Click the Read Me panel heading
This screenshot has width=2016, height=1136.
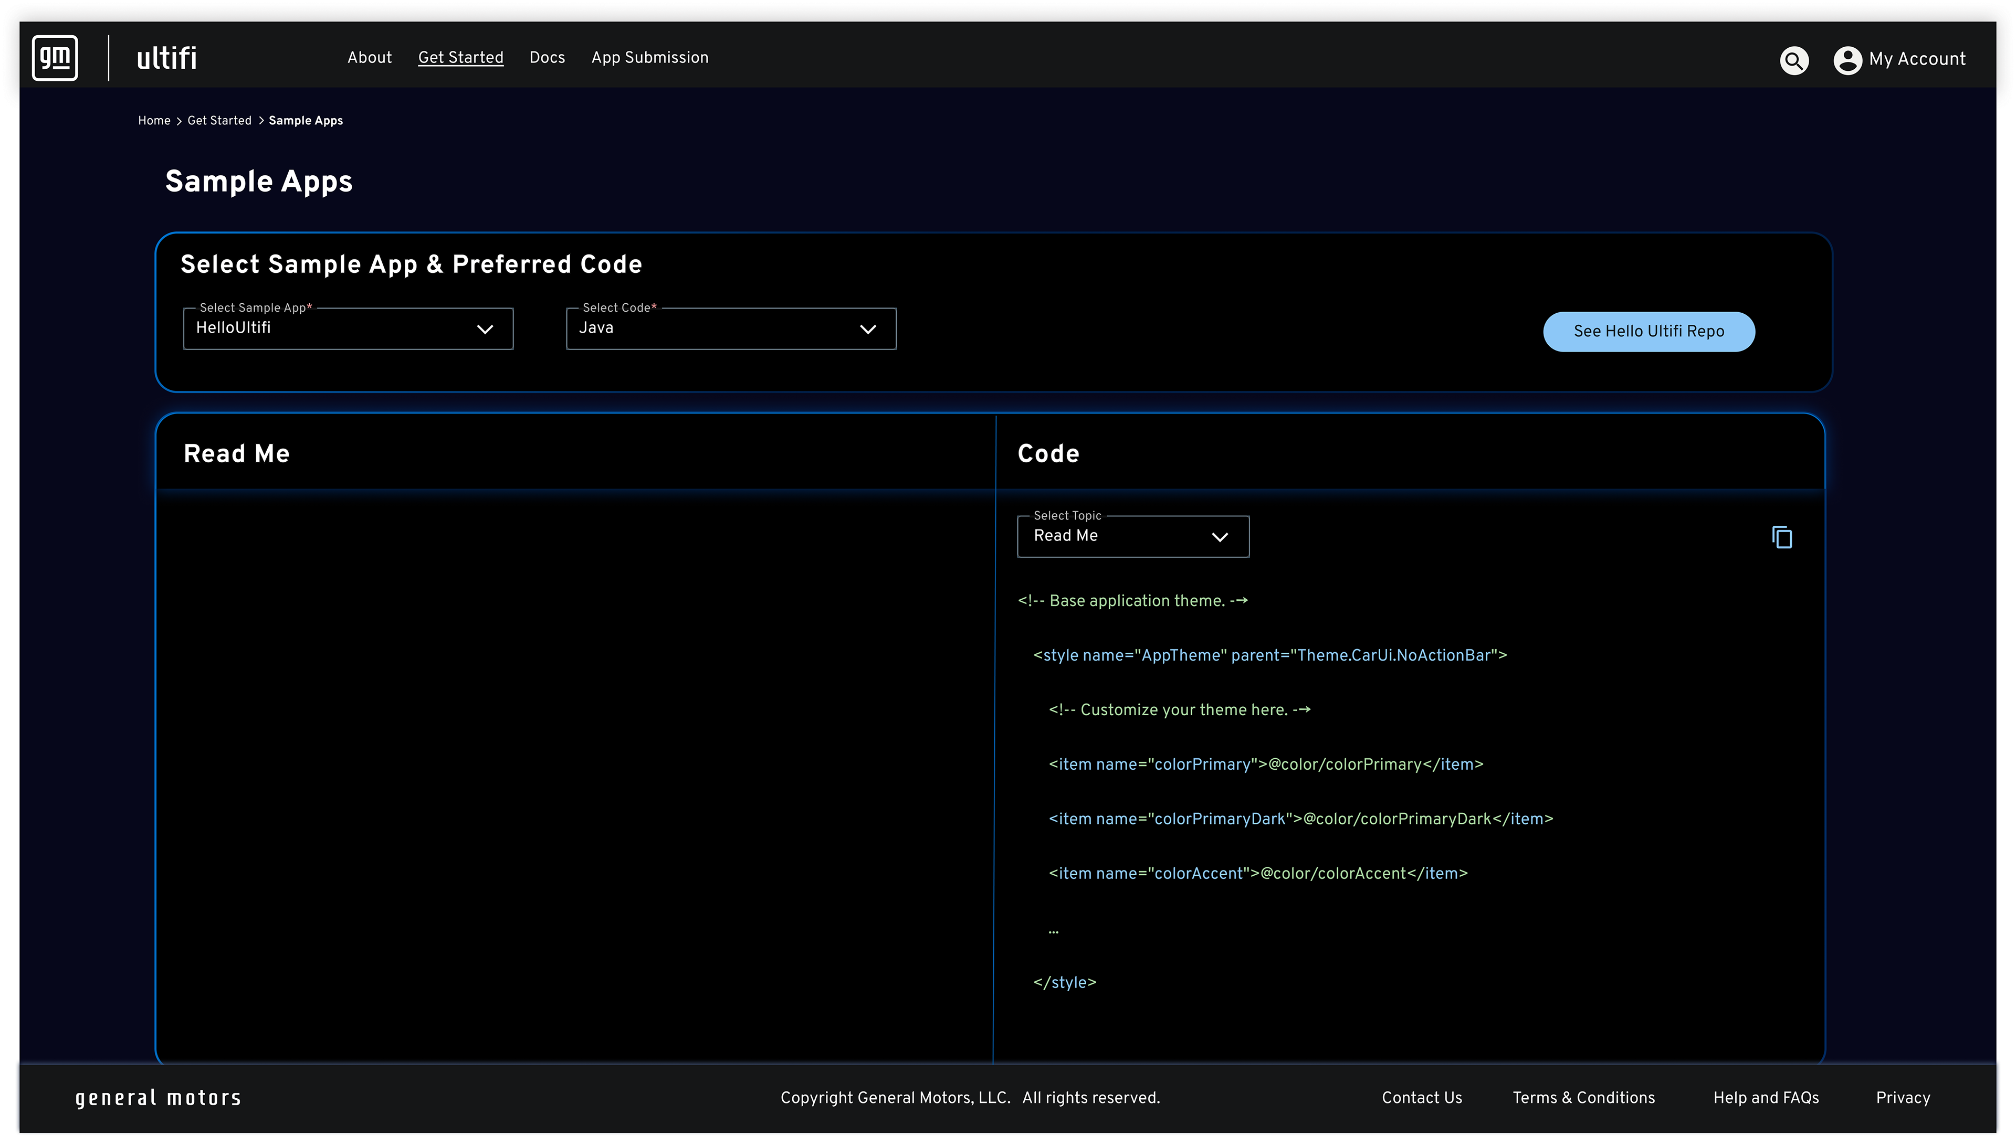point(236,454)
